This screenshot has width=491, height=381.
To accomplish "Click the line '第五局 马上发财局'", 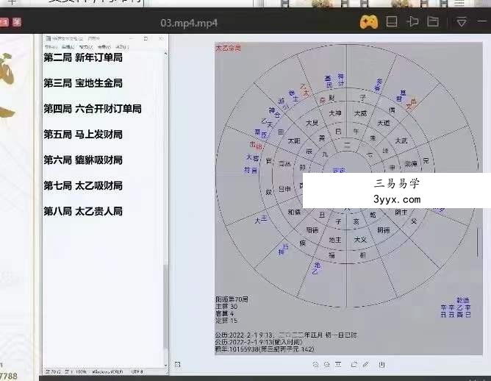I will tap(83, 135).
